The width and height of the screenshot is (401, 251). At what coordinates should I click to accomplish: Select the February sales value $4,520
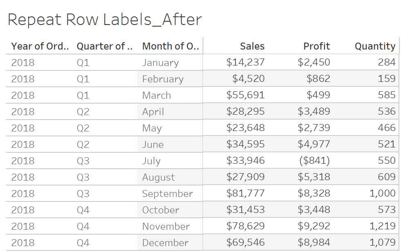click(248, 79)
